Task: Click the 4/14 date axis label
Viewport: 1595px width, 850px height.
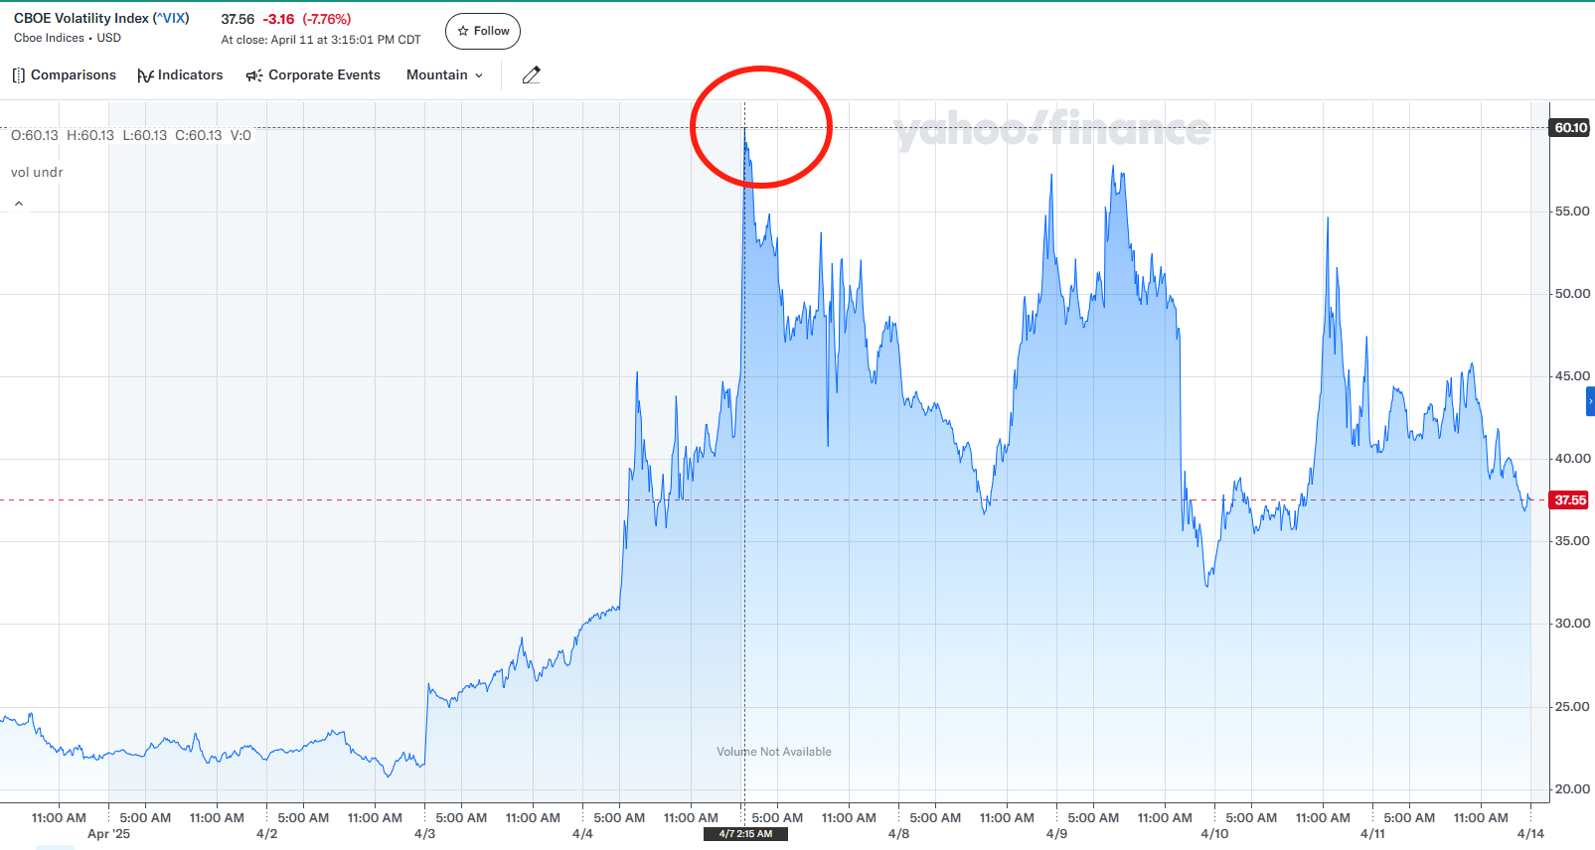Action: coord(1530,834)
